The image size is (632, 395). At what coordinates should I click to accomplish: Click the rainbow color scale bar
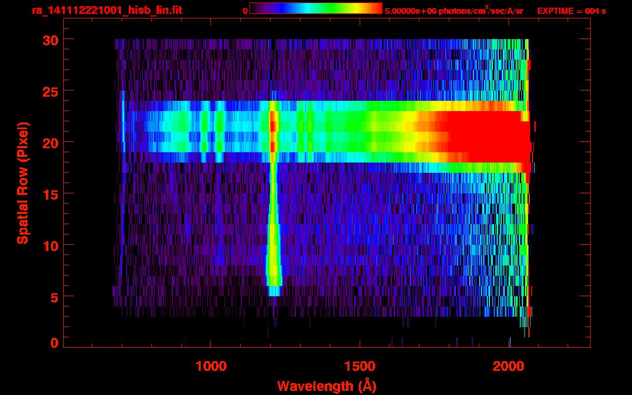point(316,8)
